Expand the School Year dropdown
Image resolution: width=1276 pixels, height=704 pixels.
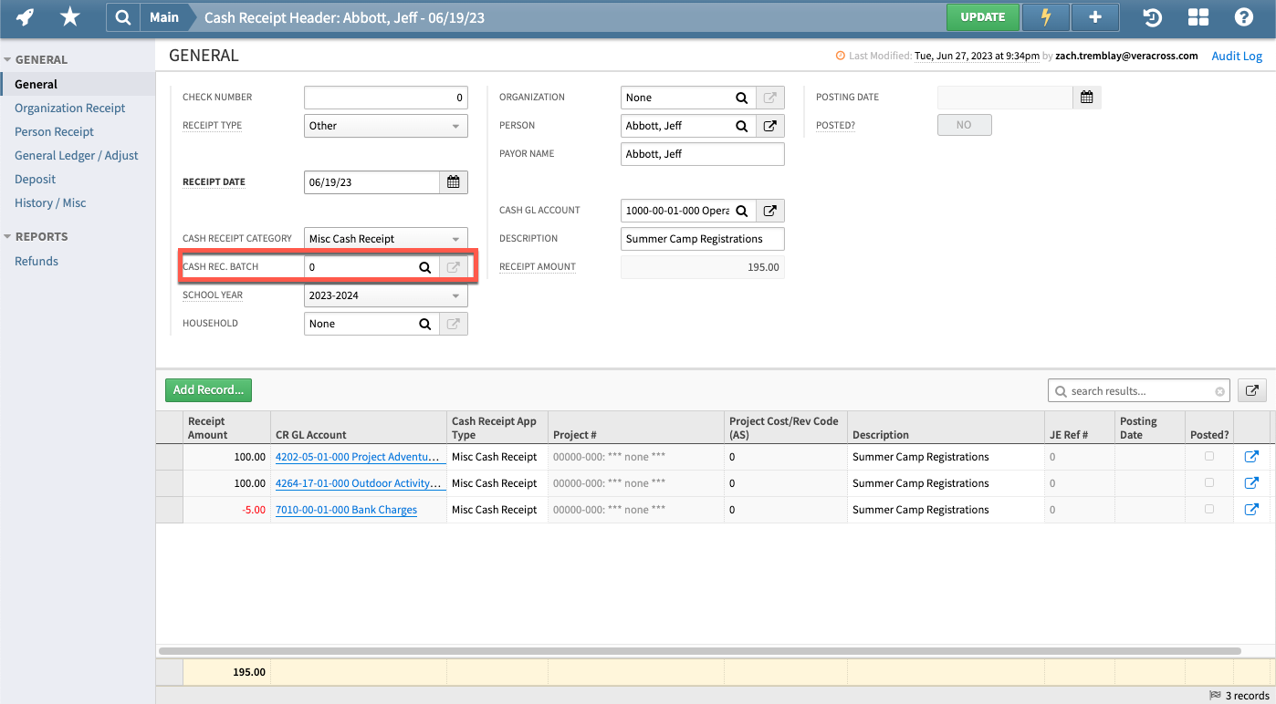click(454, 295)
